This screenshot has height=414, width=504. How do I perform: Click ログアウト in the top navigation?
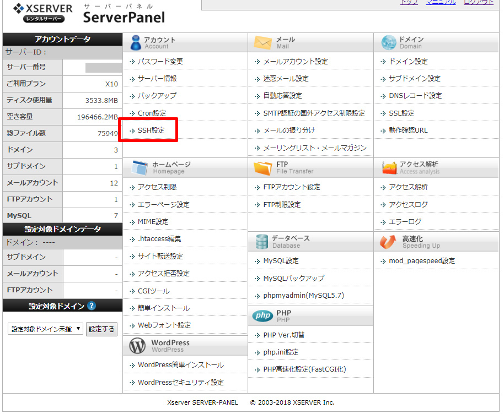tap(478, 3)
